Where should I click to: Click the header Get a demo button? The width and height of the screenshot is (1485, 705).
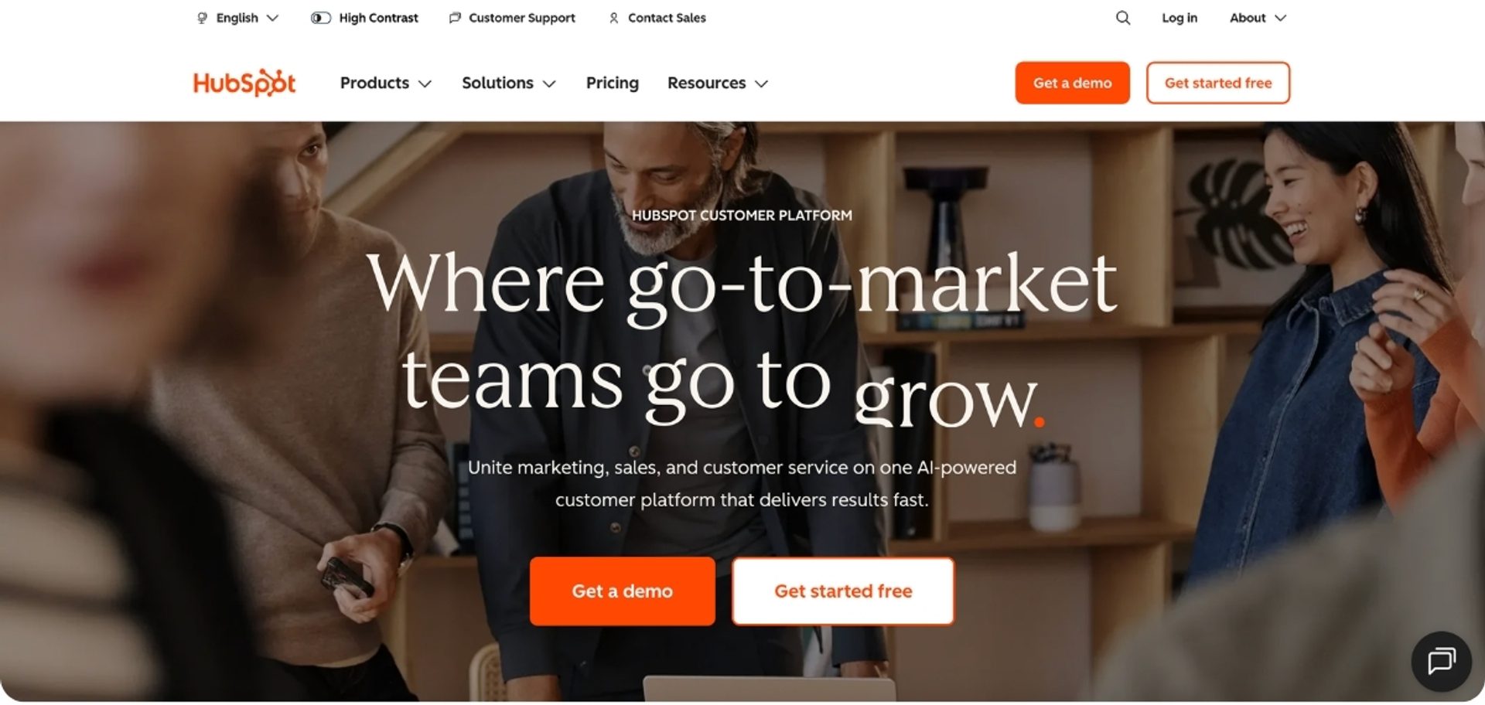point(1073,83)
